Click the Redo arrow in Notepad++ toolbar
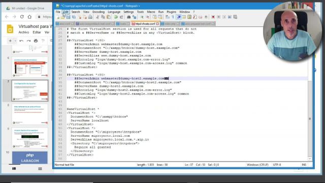Image resolution: width=325 pixels, height=183 pixels. [121, 17]
